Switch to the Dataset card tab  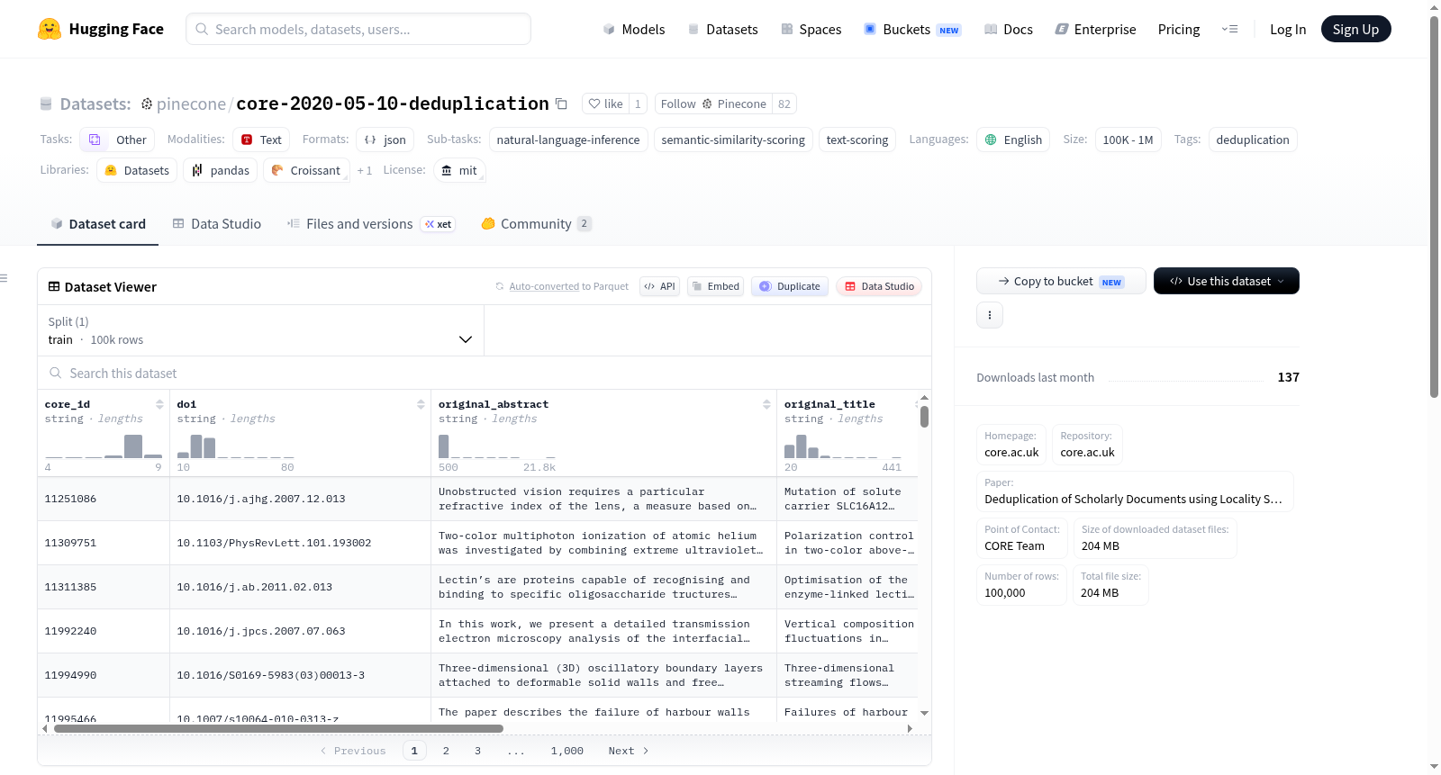98,224
